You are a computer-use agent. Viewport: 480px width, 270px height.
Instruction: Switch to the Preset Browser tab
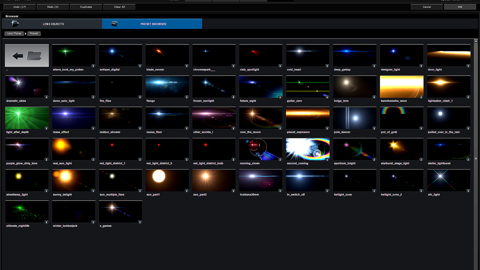coord(152,24)
